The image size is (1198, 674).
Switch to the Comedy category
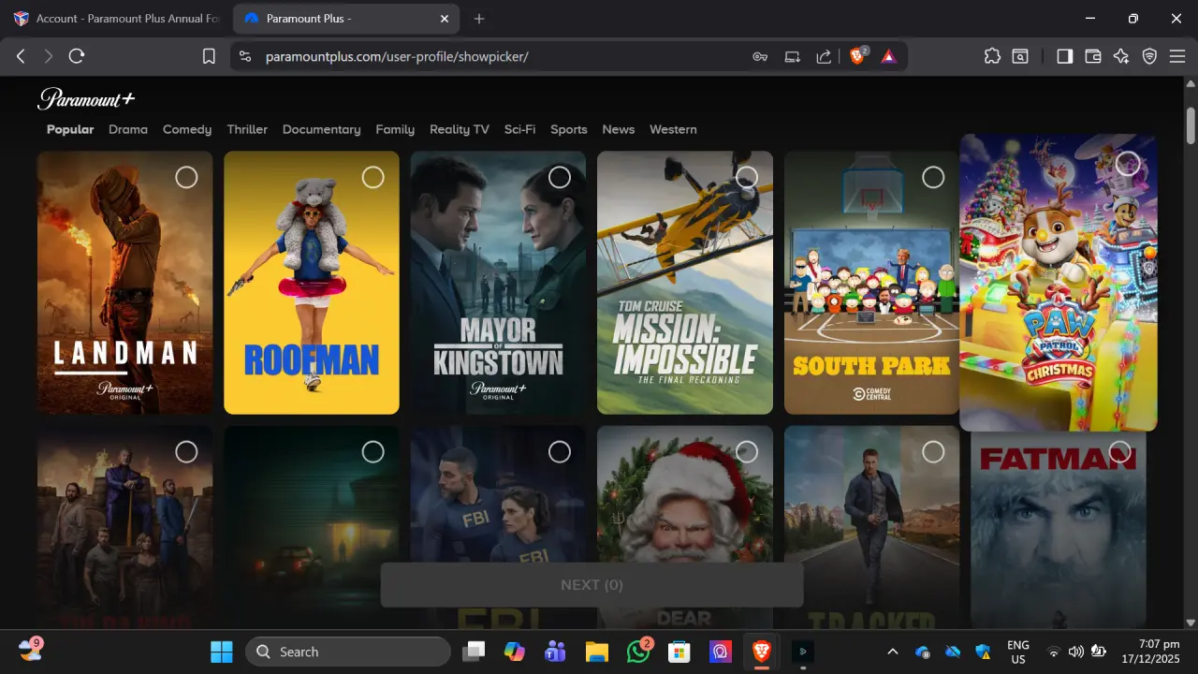(187, 129)
